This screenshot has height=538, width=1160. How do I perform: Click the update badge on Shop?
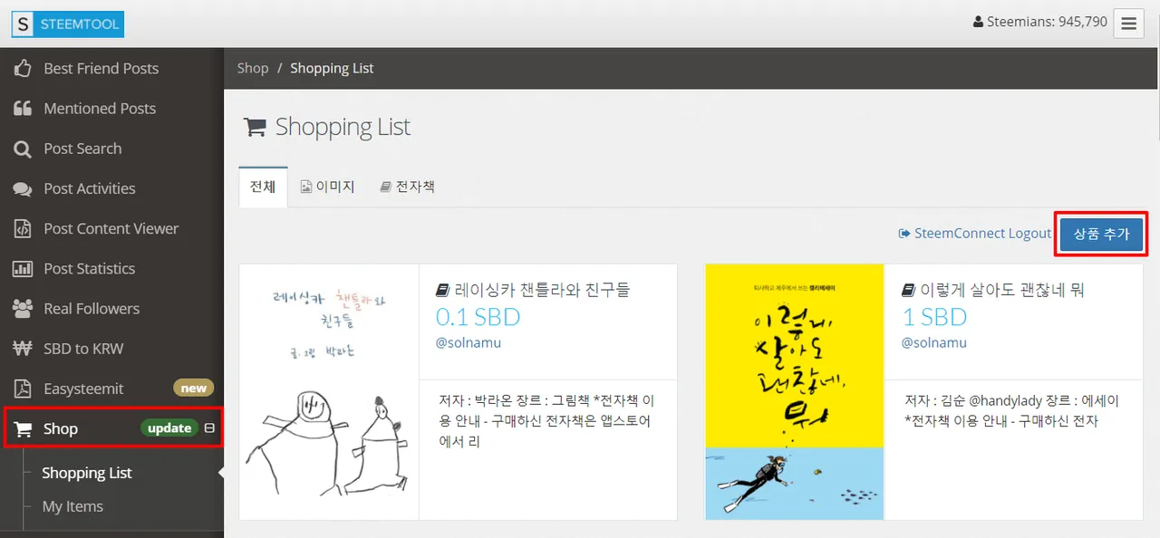coord(169,428)
